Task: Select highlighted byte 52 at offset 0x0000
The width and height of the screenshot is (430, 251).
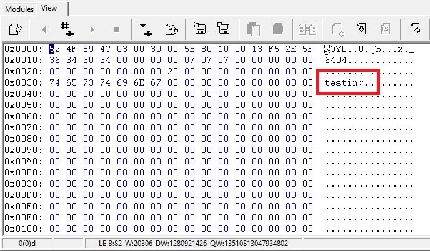Action: 54,49
